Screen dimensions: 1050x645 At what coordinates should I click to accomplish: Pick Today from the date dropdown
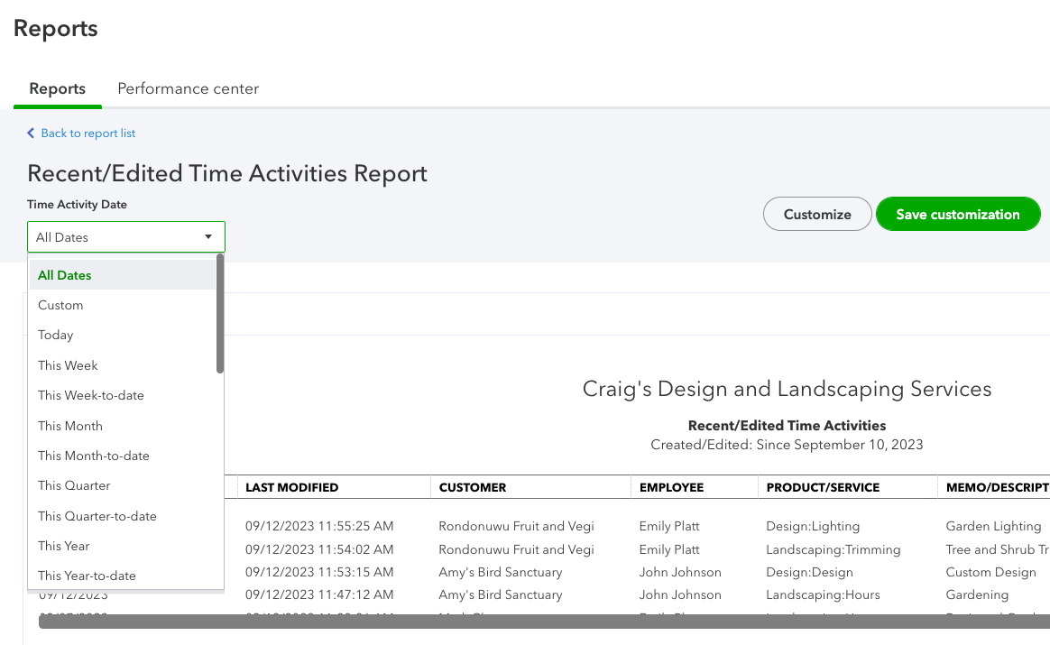(56, 335)
